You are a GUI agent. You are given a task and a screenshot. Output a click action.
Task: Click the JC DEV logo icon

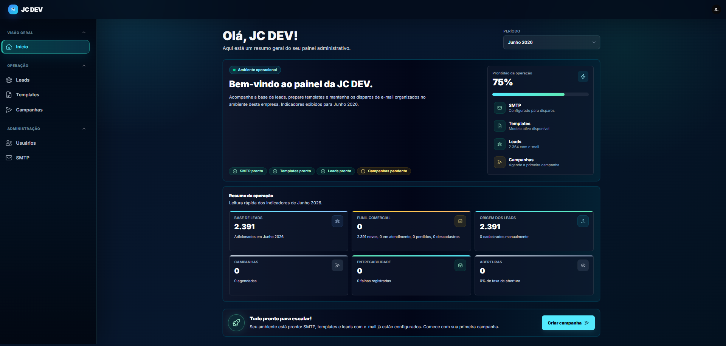click(x=13, y=9)
